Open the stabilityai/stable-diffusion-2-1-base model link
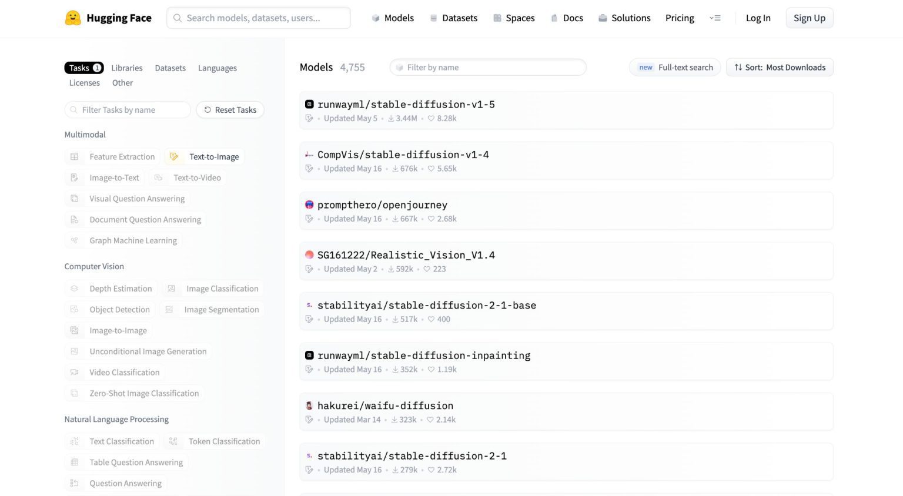 point(426,306)
